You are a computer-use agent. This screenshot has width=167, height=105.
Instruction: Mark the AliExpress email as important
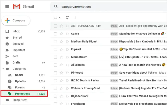67,65
